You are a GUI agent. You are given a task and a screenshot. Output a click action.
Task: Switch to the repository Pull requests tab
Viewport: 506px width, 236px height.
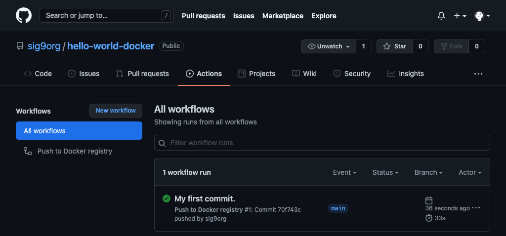pyautogui.click(x=142, y=74)
